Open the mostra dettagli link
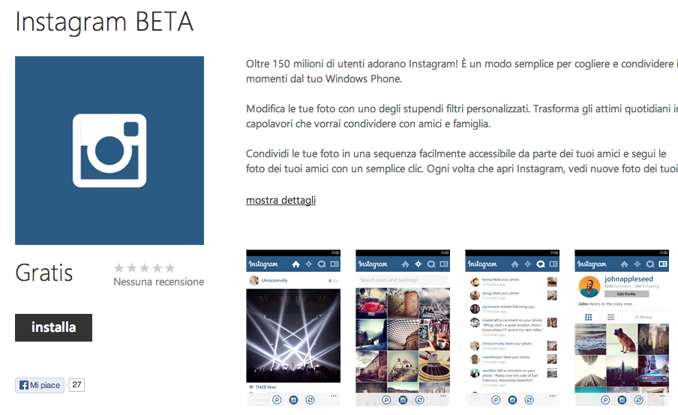The width and height of the screenshot is (678, 415). tap(280, 200)
